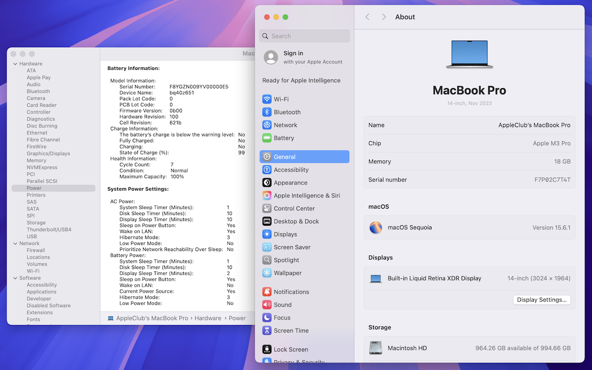Click Cycle Count value 7
Viewport: 592px width, 370px height.
pos(172,165)
